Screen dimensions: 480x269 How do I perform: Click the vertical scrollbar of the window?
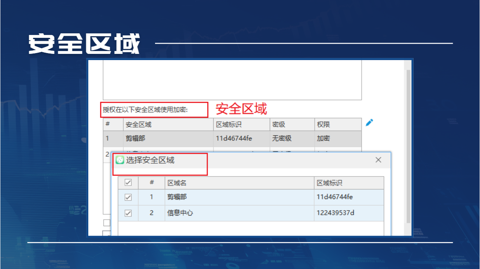click(x=408, y=146)
